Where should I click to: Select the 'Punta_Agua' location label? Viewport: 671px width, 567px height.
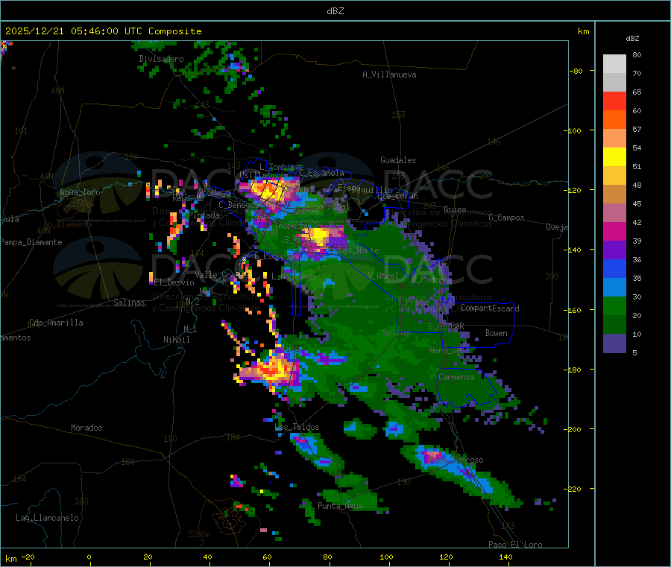340,506
